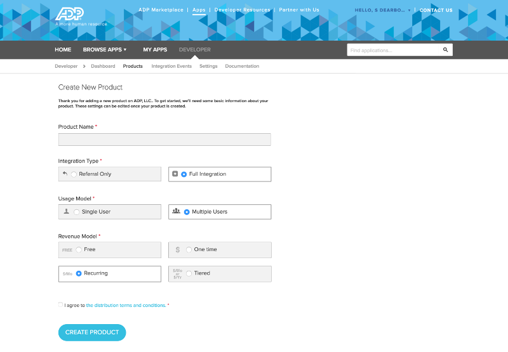508x352 pixels.
Task: Open the Developer nav item
Action: tap(195, 50)
